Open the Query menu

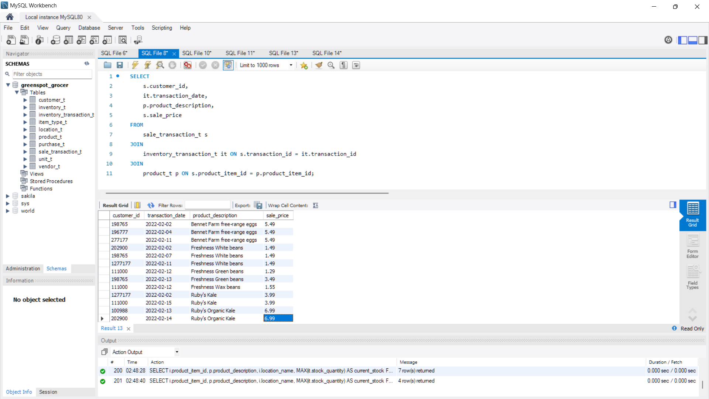[x=63, y=28]
